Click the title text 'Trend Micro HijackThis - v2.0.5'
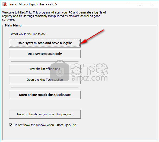This screenshot has width=159, height=142. pyautogui.click(x=33, y=4)
